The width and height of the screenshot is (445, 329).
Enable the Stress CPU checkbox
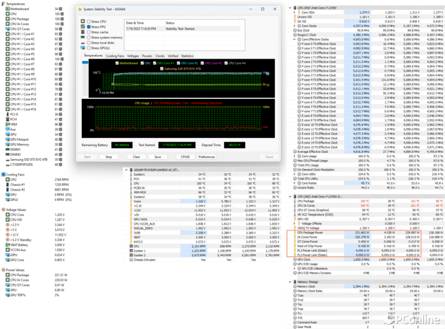pyautogui.click(x=89, y=22)
